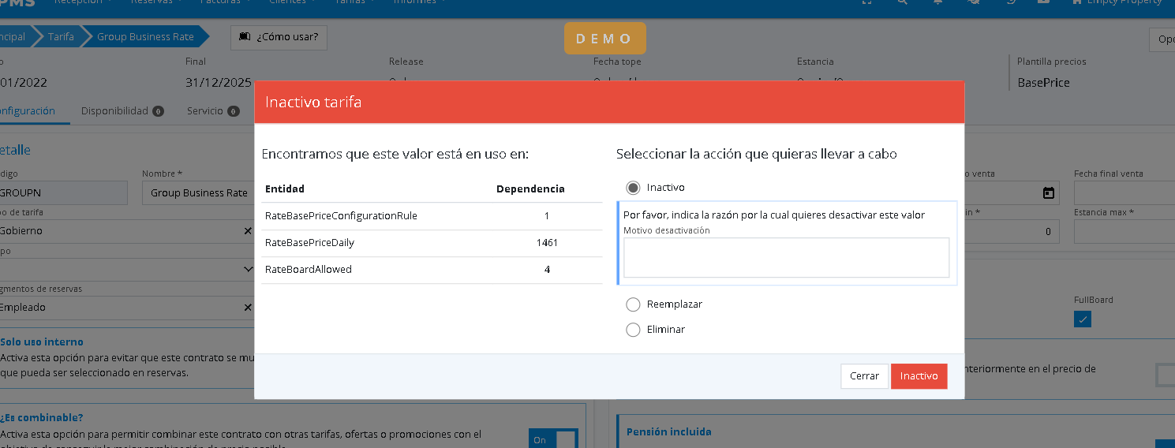Viewport: 1175px width, 448px height.
Task: Click the Motivo desactivación text field
Action: click(786, 258)
